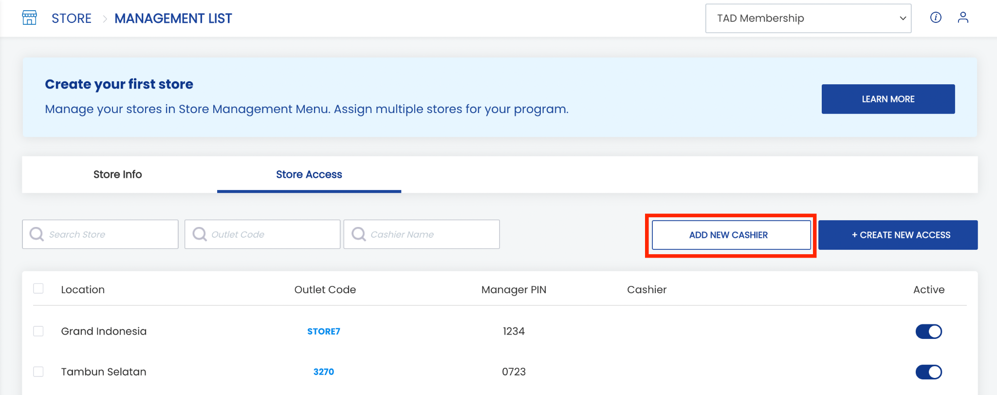
Task: Click the Location column header
Action: (x=83, y=289)
